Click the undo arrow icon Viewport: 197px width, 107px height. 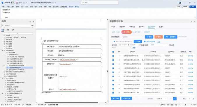click(20, 3)
